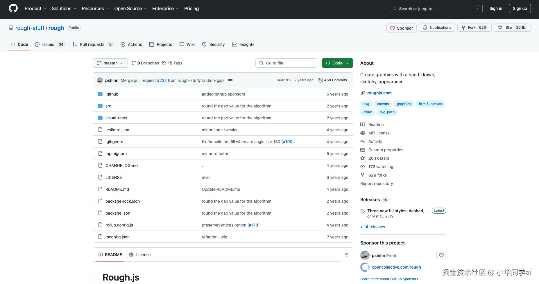This screenshot has width=539, height=284.
Task: Click the file icon beside LICENSE
Action: coord(100,177)
